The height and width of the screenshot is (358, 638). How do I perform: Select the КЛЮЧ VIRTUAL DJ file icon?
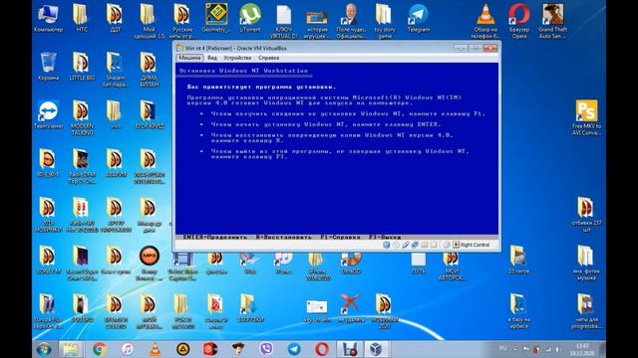click(283, 21)
